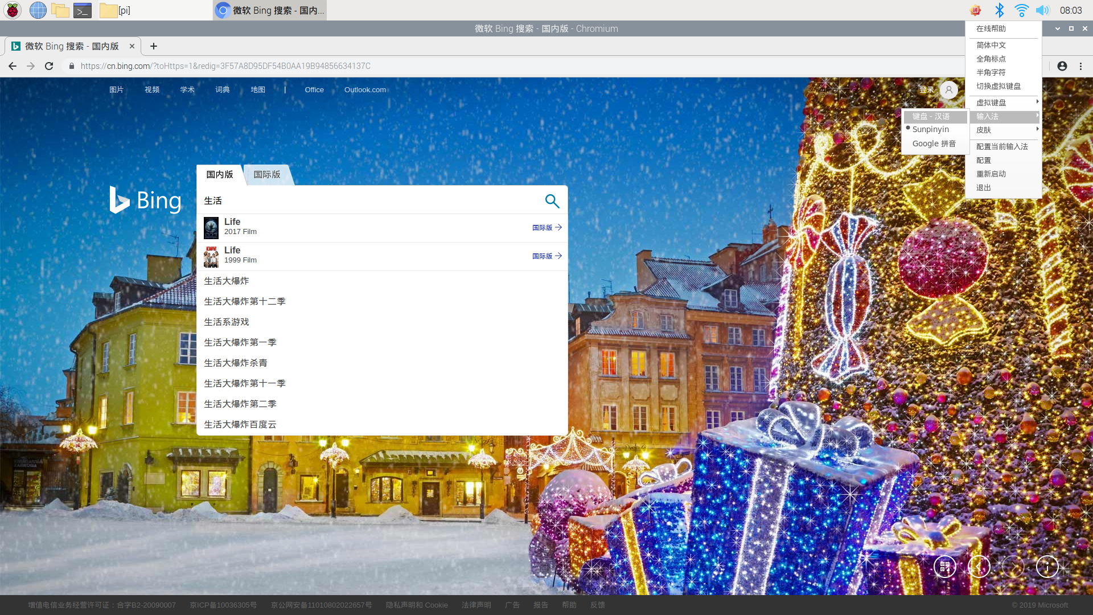Launch the terminal from taskbar
The image size is (1093, 615).
(x=83, y=10)
